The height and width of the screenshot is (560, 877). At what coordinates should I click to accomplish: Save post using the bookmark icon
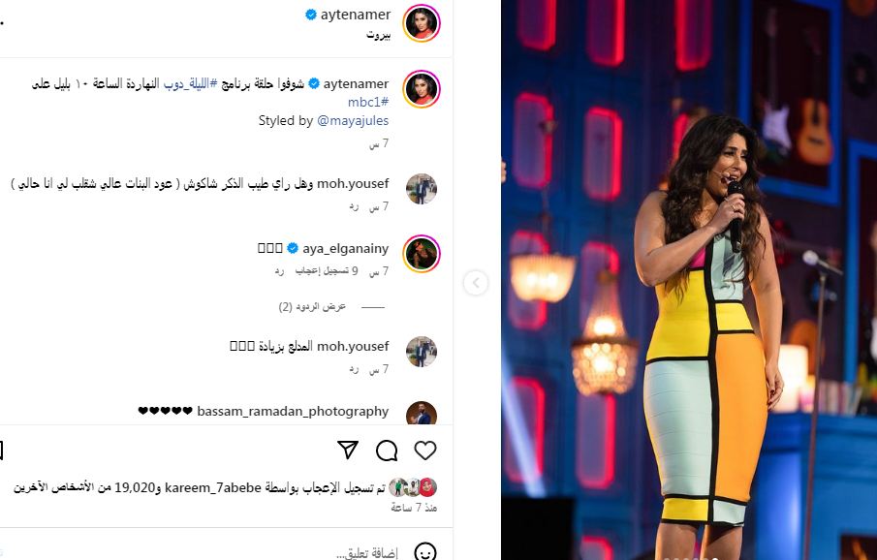coord(1,451)
